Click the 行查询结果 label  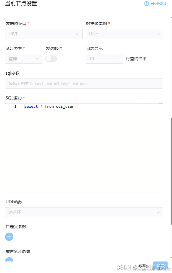[x=136, y=59]
